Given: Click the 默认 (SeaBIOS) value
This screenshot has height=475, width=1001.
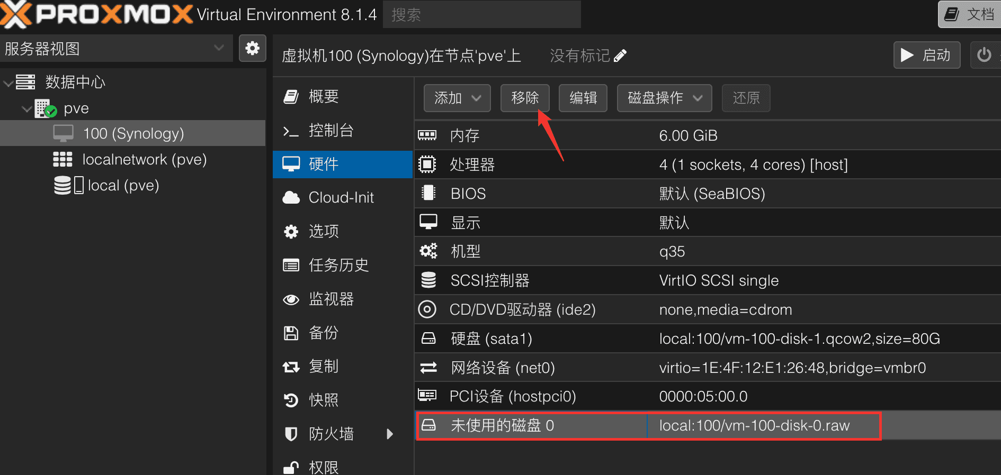Looking at the screenshot, I should pyautogui.click(x=712, y=194).
